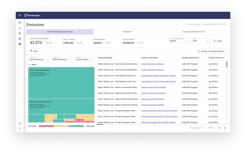Click the download icon on Export
This screenshot has height=152, width=246.
215,41
